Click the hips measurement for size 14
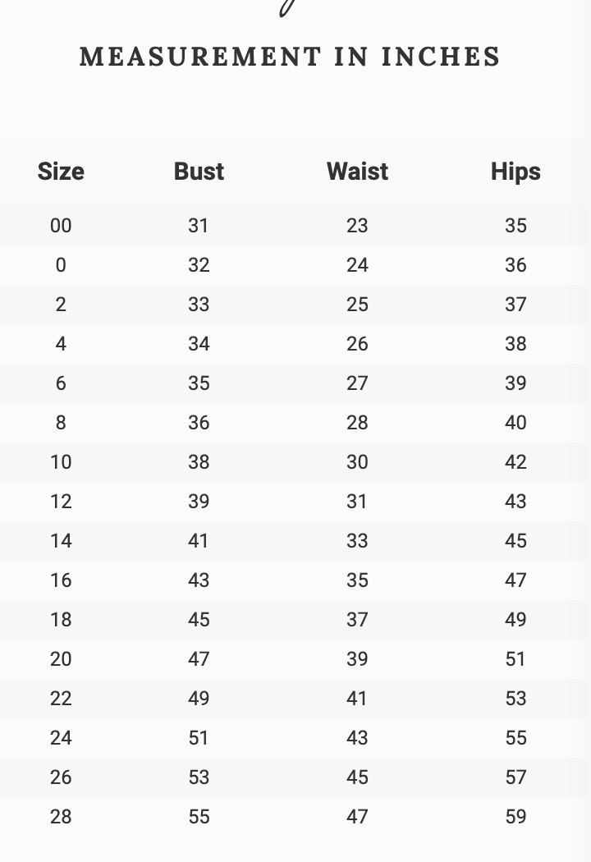The height and width of the screenshot is (862, 591). click(x=515, y=541)
